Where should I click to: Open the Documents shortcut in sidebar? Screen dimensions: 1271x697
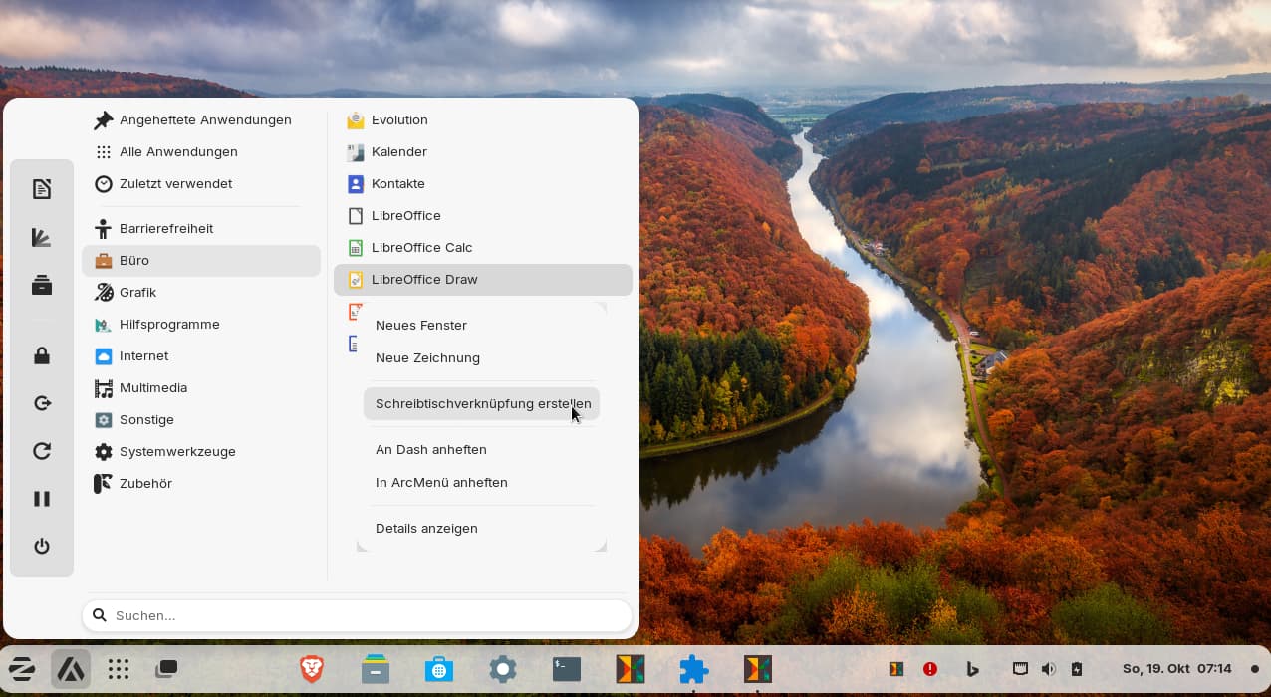click(42, 189)
